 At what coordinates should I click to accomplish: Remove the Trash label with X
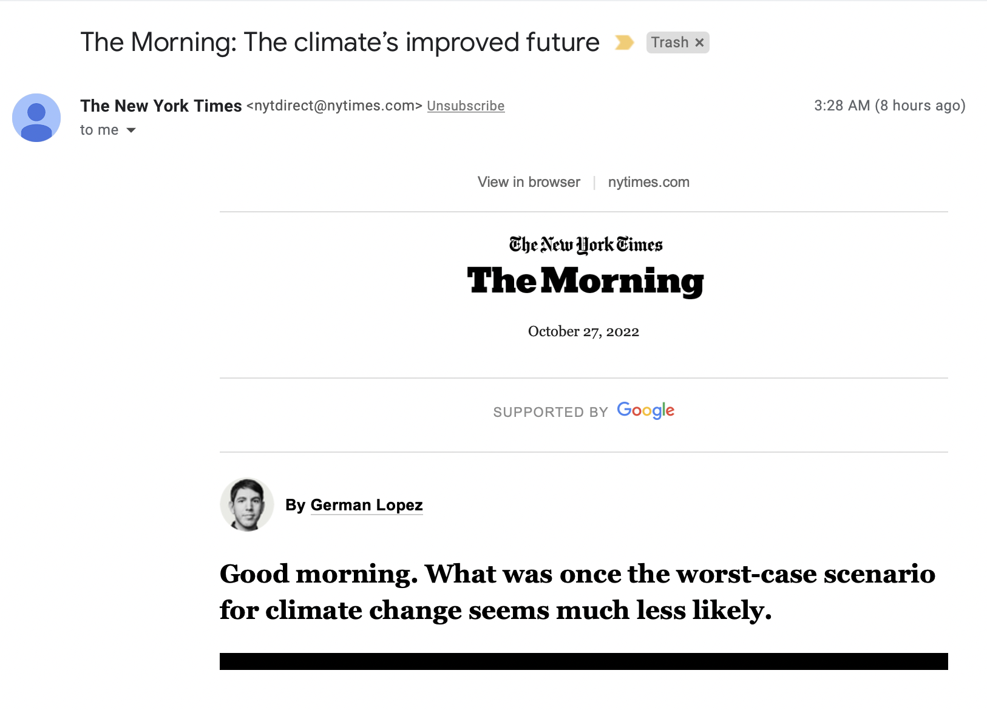699,42
